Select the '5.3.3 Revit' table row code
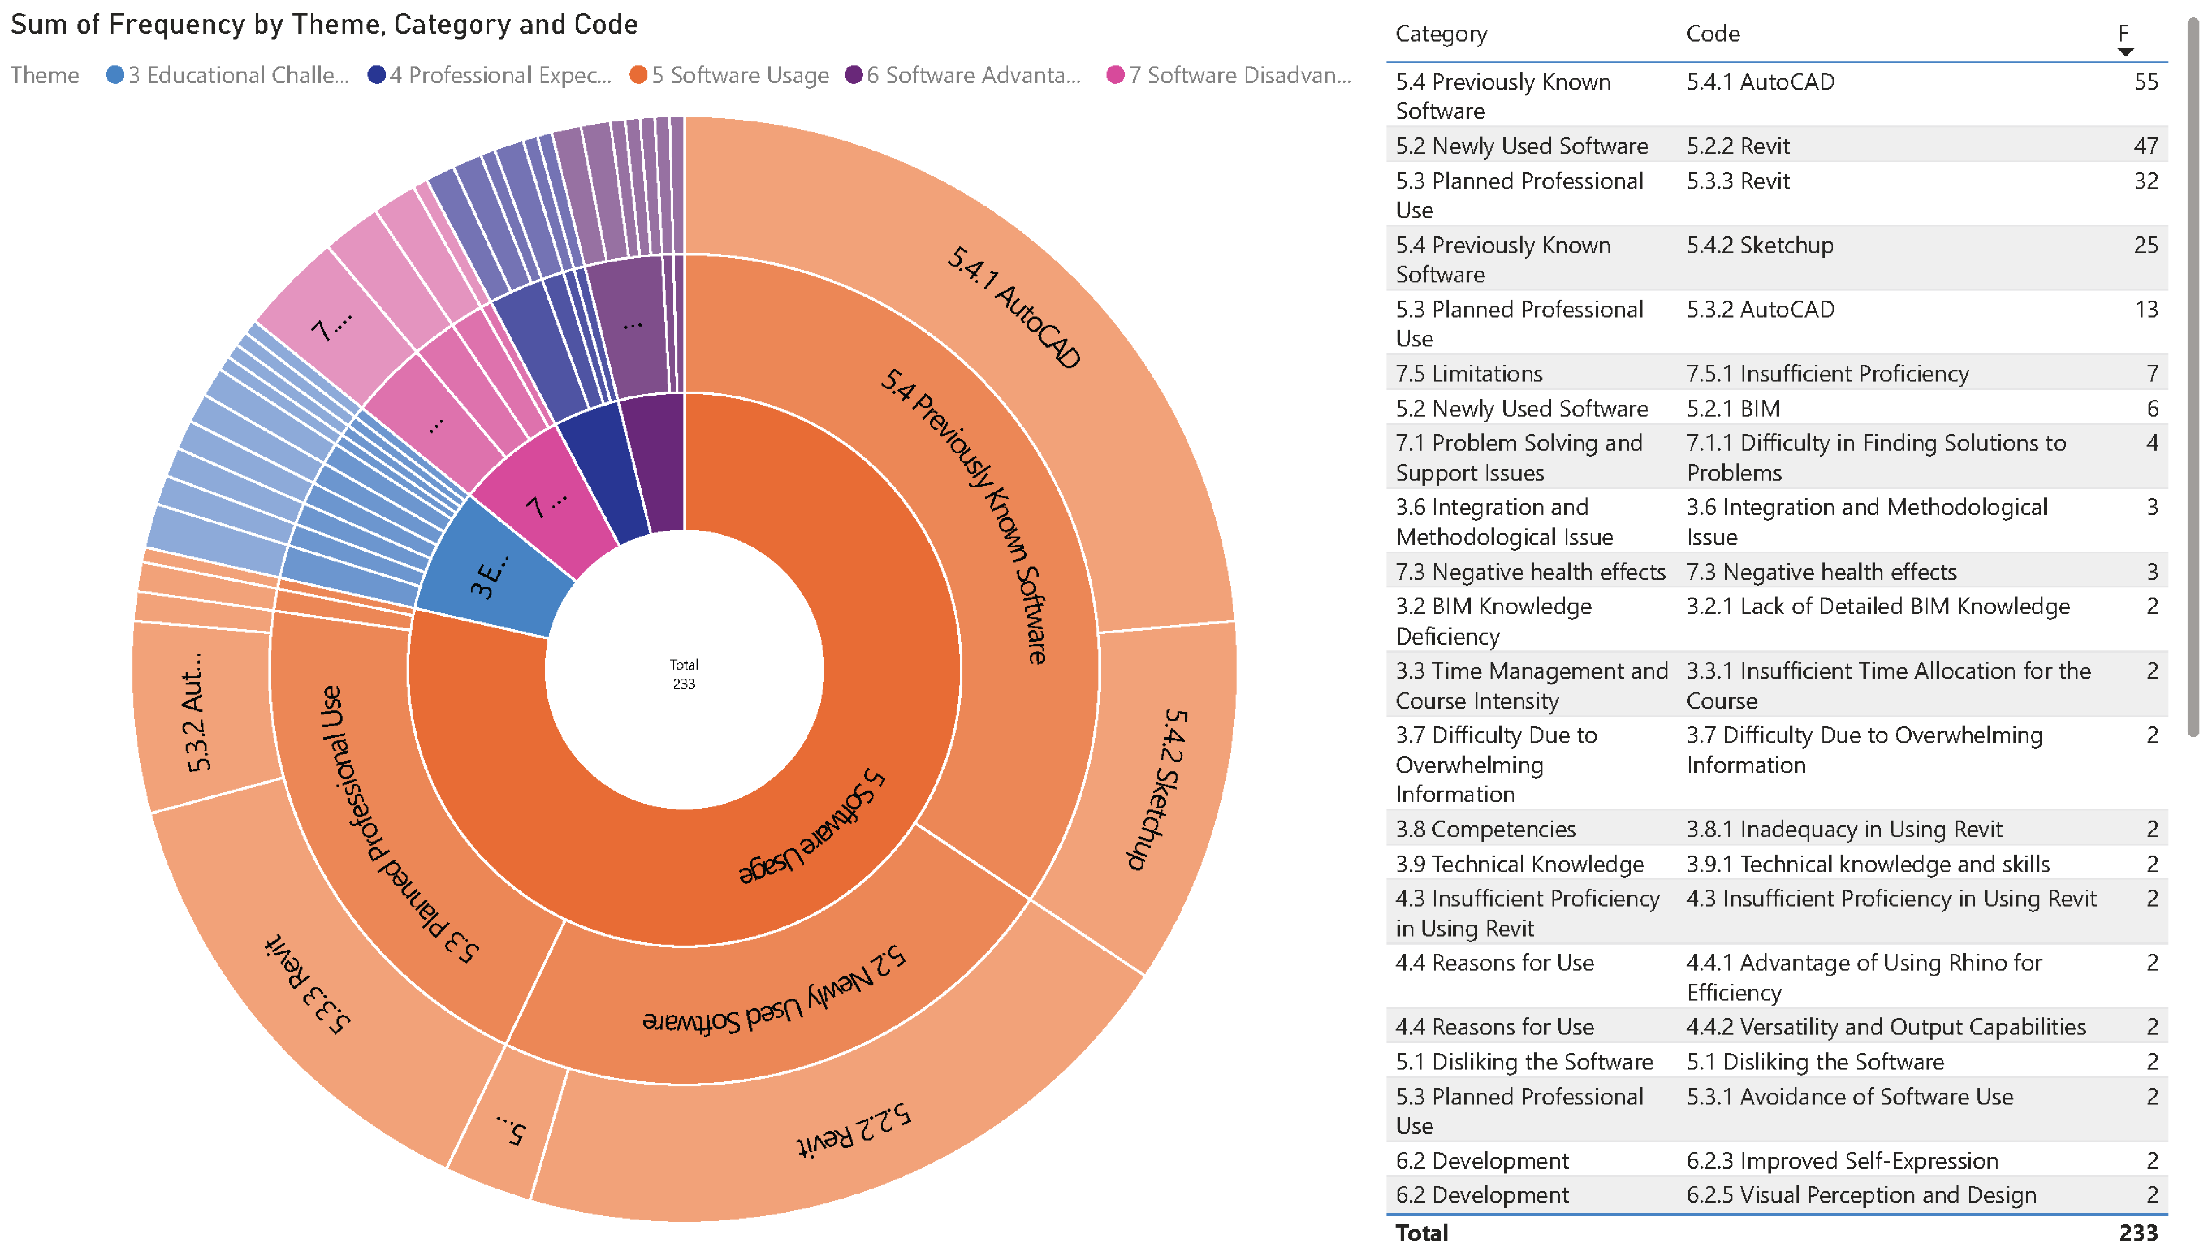2209x1252 pixels. (1737, 181)
